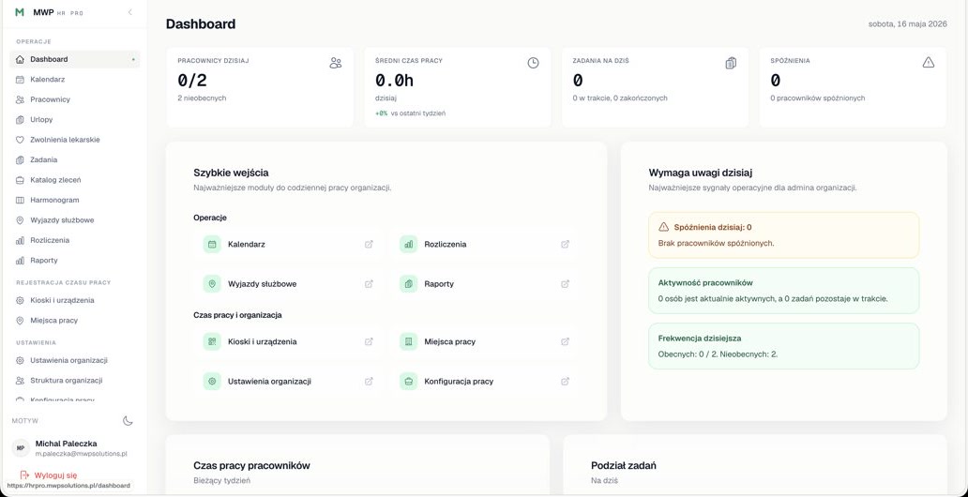Image resolution: width=968 pixels, height=497 pixels.
Task: Click the 0/2 value in Pracownicy dzisiaj
Action: 192,81
